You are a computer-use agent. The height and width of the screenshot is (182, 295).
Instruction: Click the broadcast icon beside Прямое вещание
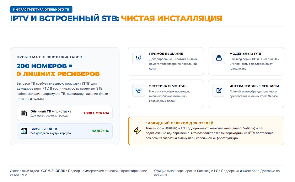[139, 58]
